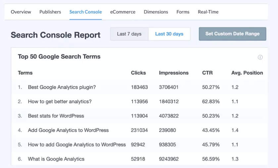Click the impressions value 239080
The width and height of the screenshot is (278, 168).
tap(167, 130)
